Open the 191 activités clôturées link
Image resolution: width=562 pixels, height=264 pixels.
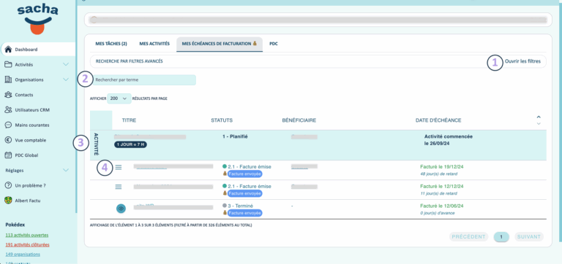(x=28, y=245)
